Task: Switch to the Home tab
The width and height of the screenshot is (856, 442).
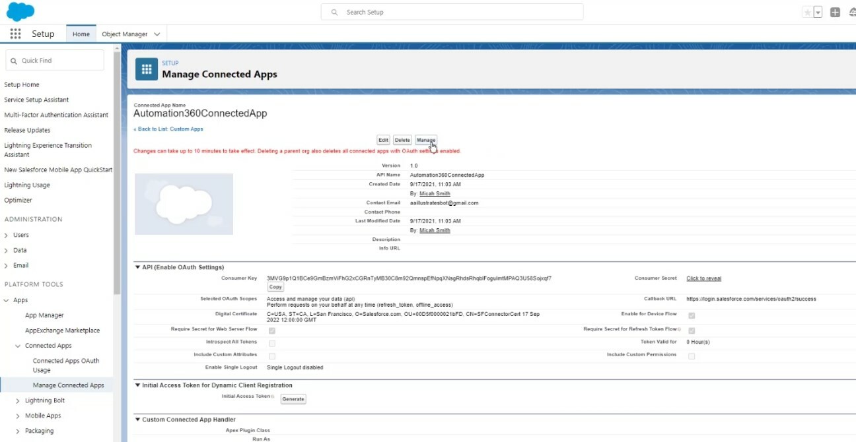Action: 81,34
